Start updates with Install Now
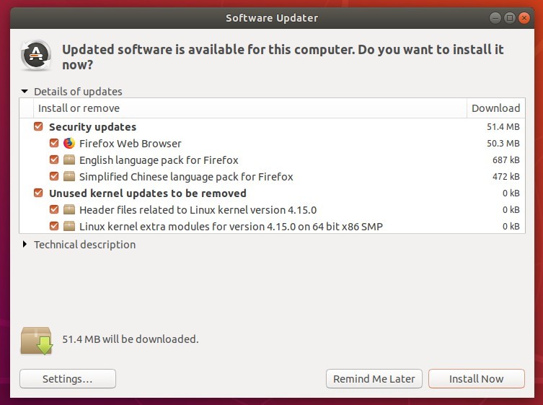Viewport: 543px width, 405px height. pos(477,378)
